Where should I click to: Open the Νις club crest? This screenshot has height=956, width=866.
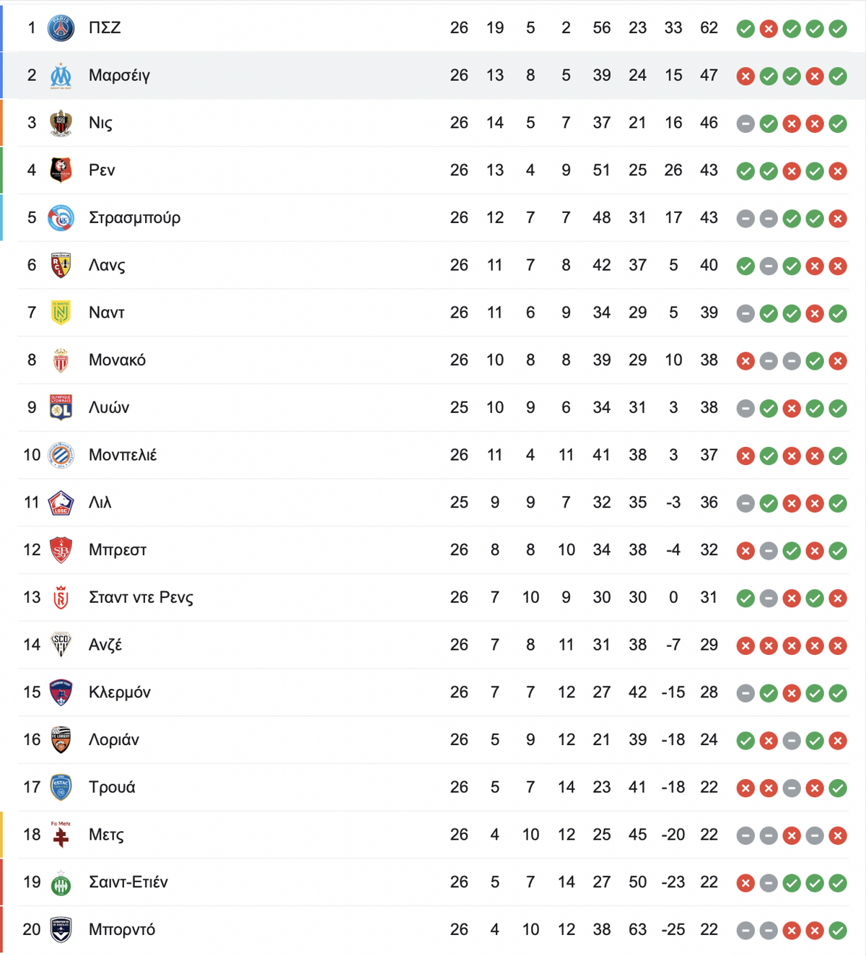tap(61, 123)
